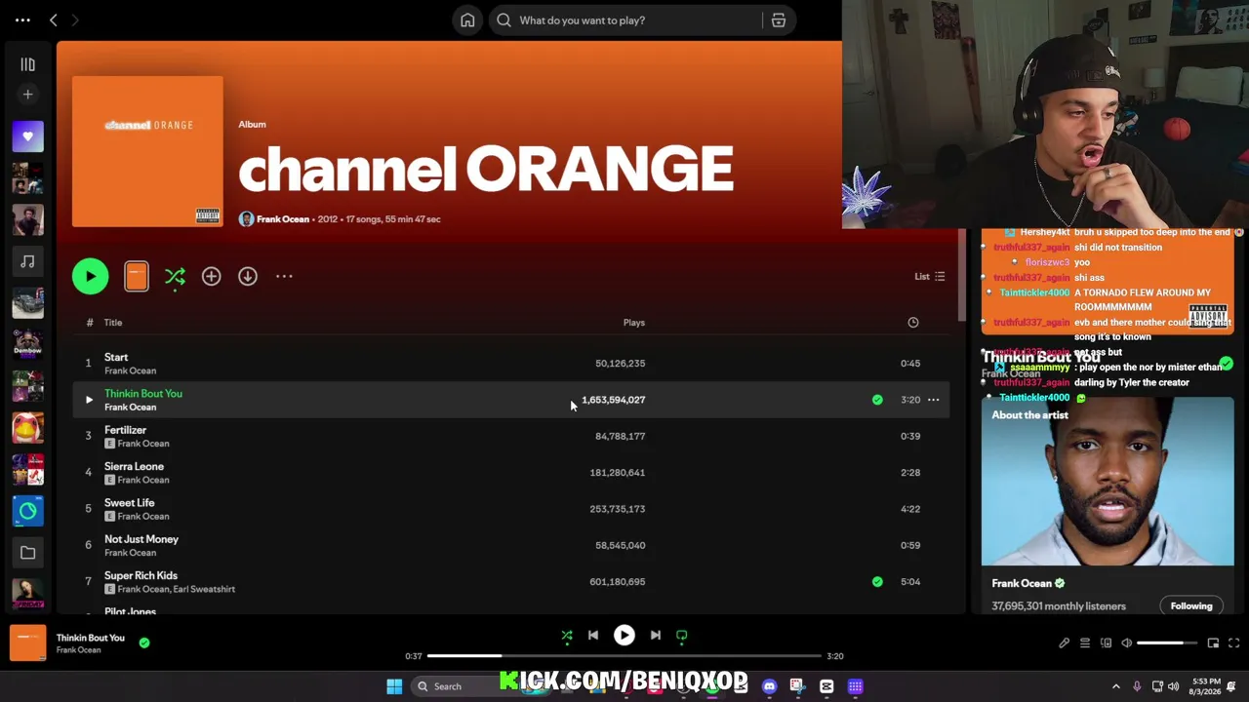
Task: Open Thinkin Bout You title in now playing bar
Action: point(91,638)
